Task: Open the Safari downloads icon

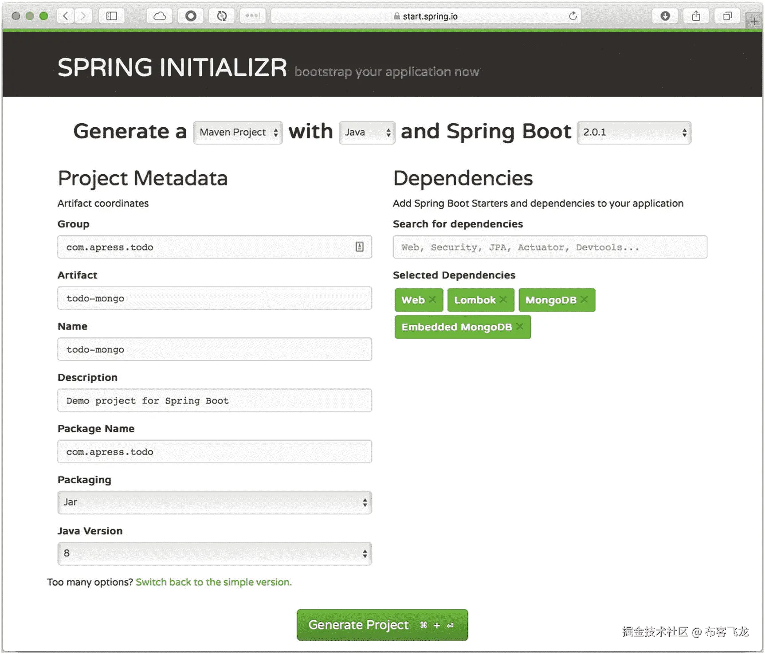Action: (x=665, y=16)
